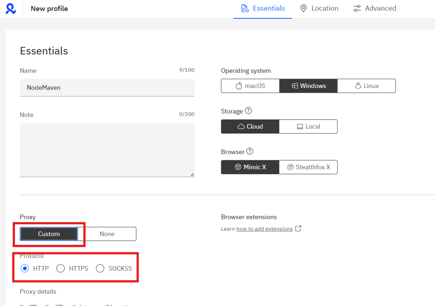Open the Advanced settings tab
Screen dimensions: 435x306
click(374, 8)
